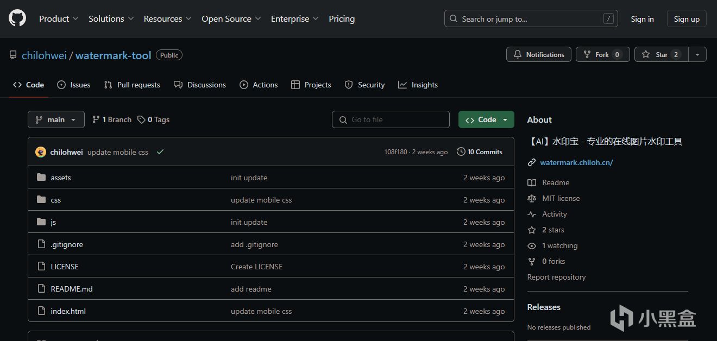Click the Notifications bell button
The width and height of the screenshot is (717, 341).
(x=539, y=54)
